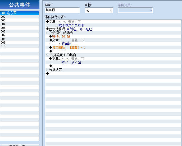This screenshot has height=146, width=182.
Task: Click the 名称 input field containing 吃东西
Action: click(62, 10)
